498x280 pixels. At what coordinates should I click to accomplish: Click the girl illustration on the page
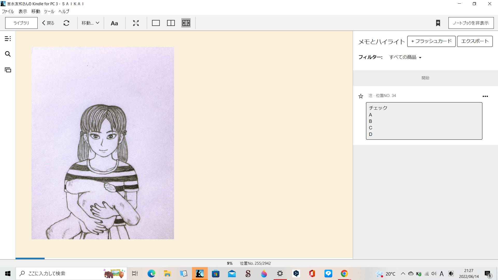[103, 143]
